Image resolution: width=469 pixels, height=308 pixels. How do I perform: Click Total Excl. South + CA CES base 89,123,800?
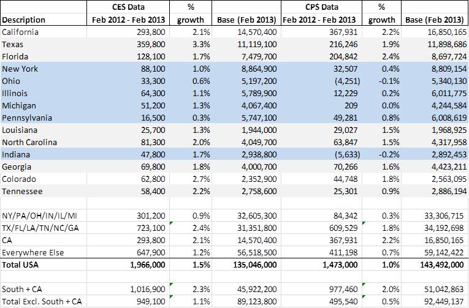pyautogui.click(x=257, y=301)
